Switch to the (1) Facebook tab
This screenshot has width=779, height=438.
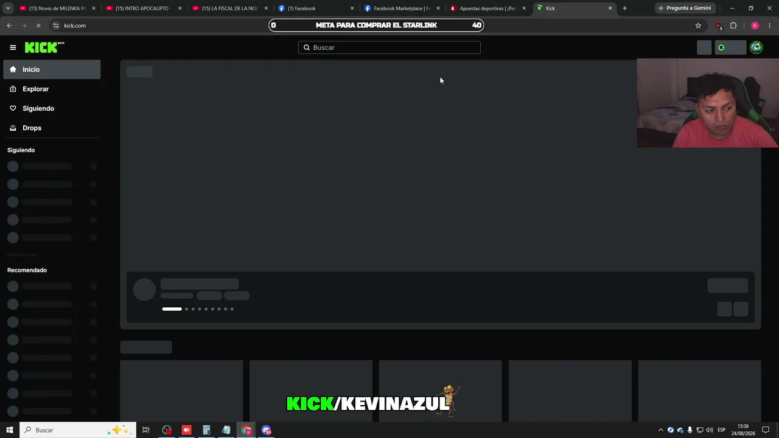click(x=315, y=9)
